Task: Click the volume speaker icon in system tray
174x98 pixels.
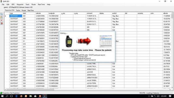Action: click(158, 96)
